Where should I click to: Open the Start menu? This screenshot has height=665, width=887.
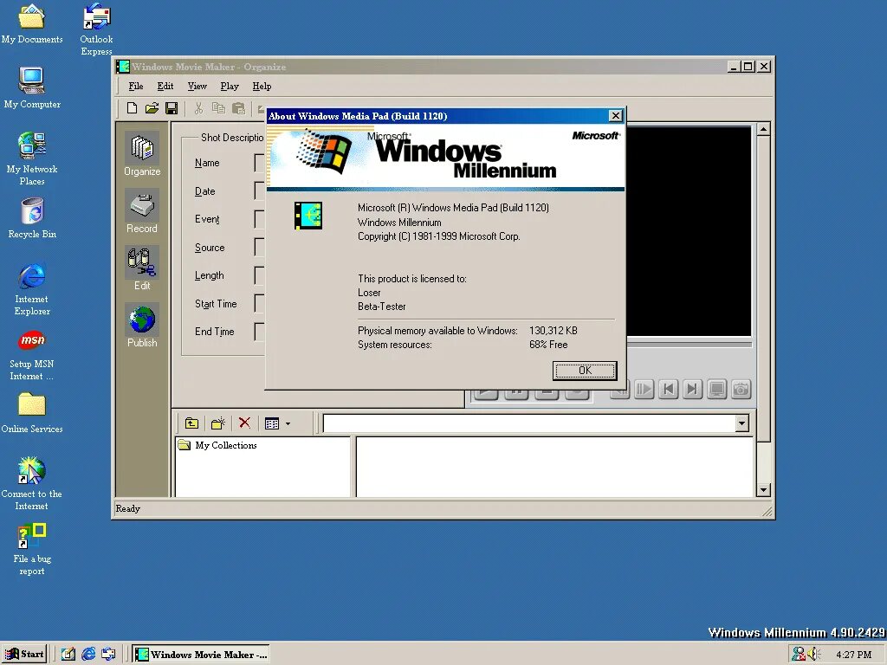[x=23, y=654]
